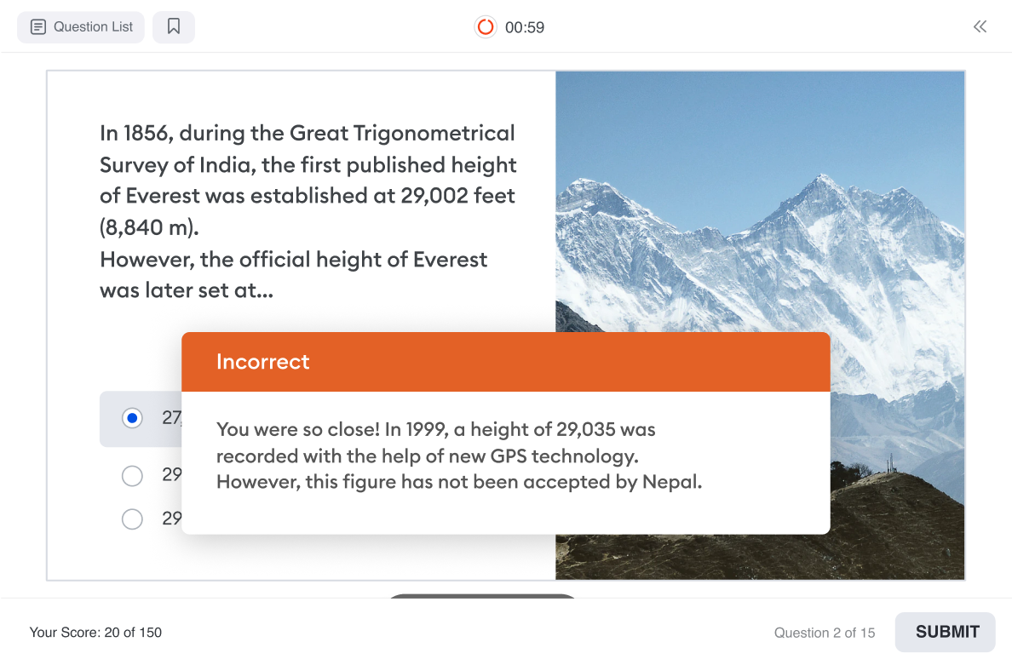
Task: Select the middle unselected radio option
Action: coord(132,475)
